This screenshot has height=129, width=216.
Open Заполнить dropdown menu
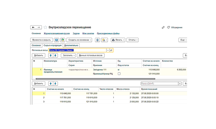click(68, 55)
